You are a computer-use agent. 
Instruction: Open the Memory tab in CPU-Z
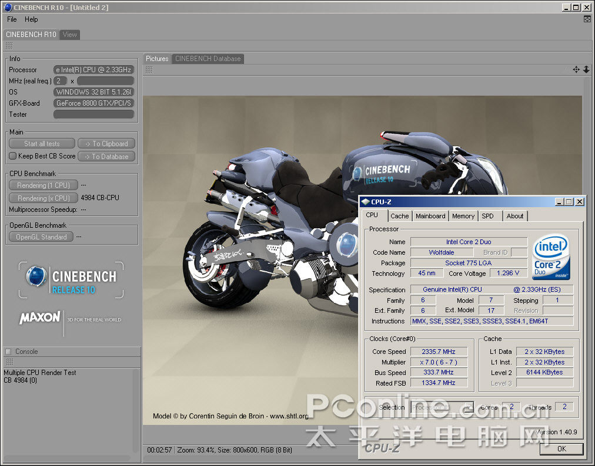tap(463, 216)
